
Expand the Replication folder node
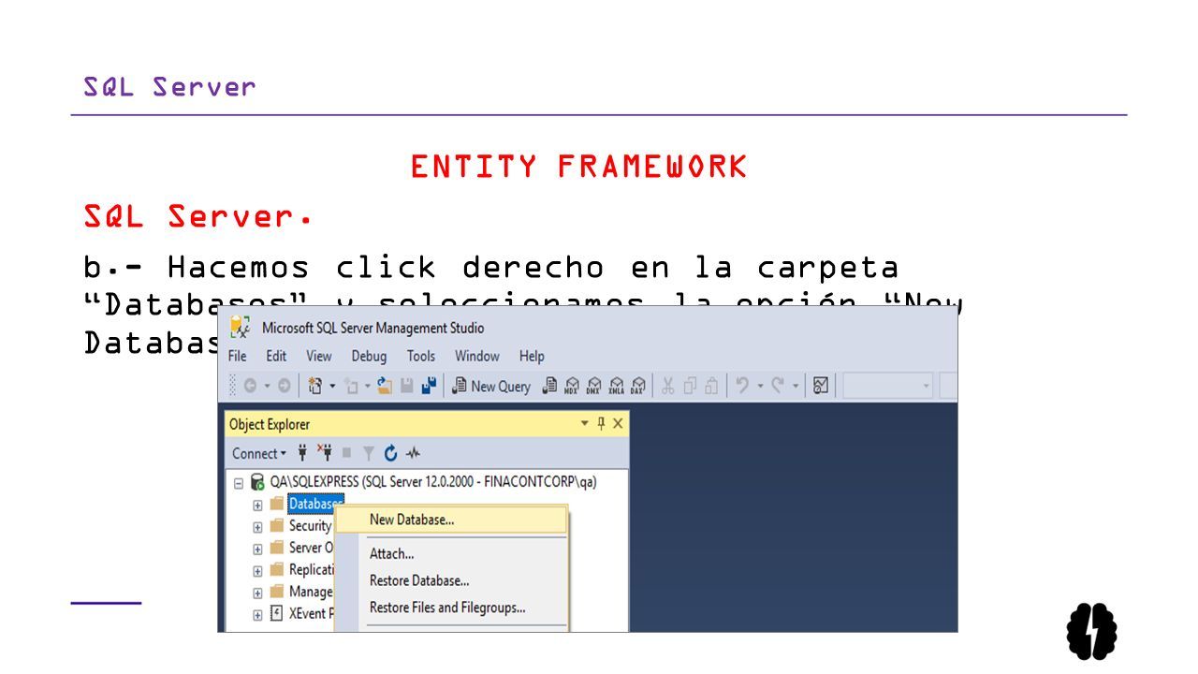pos(257,571)
